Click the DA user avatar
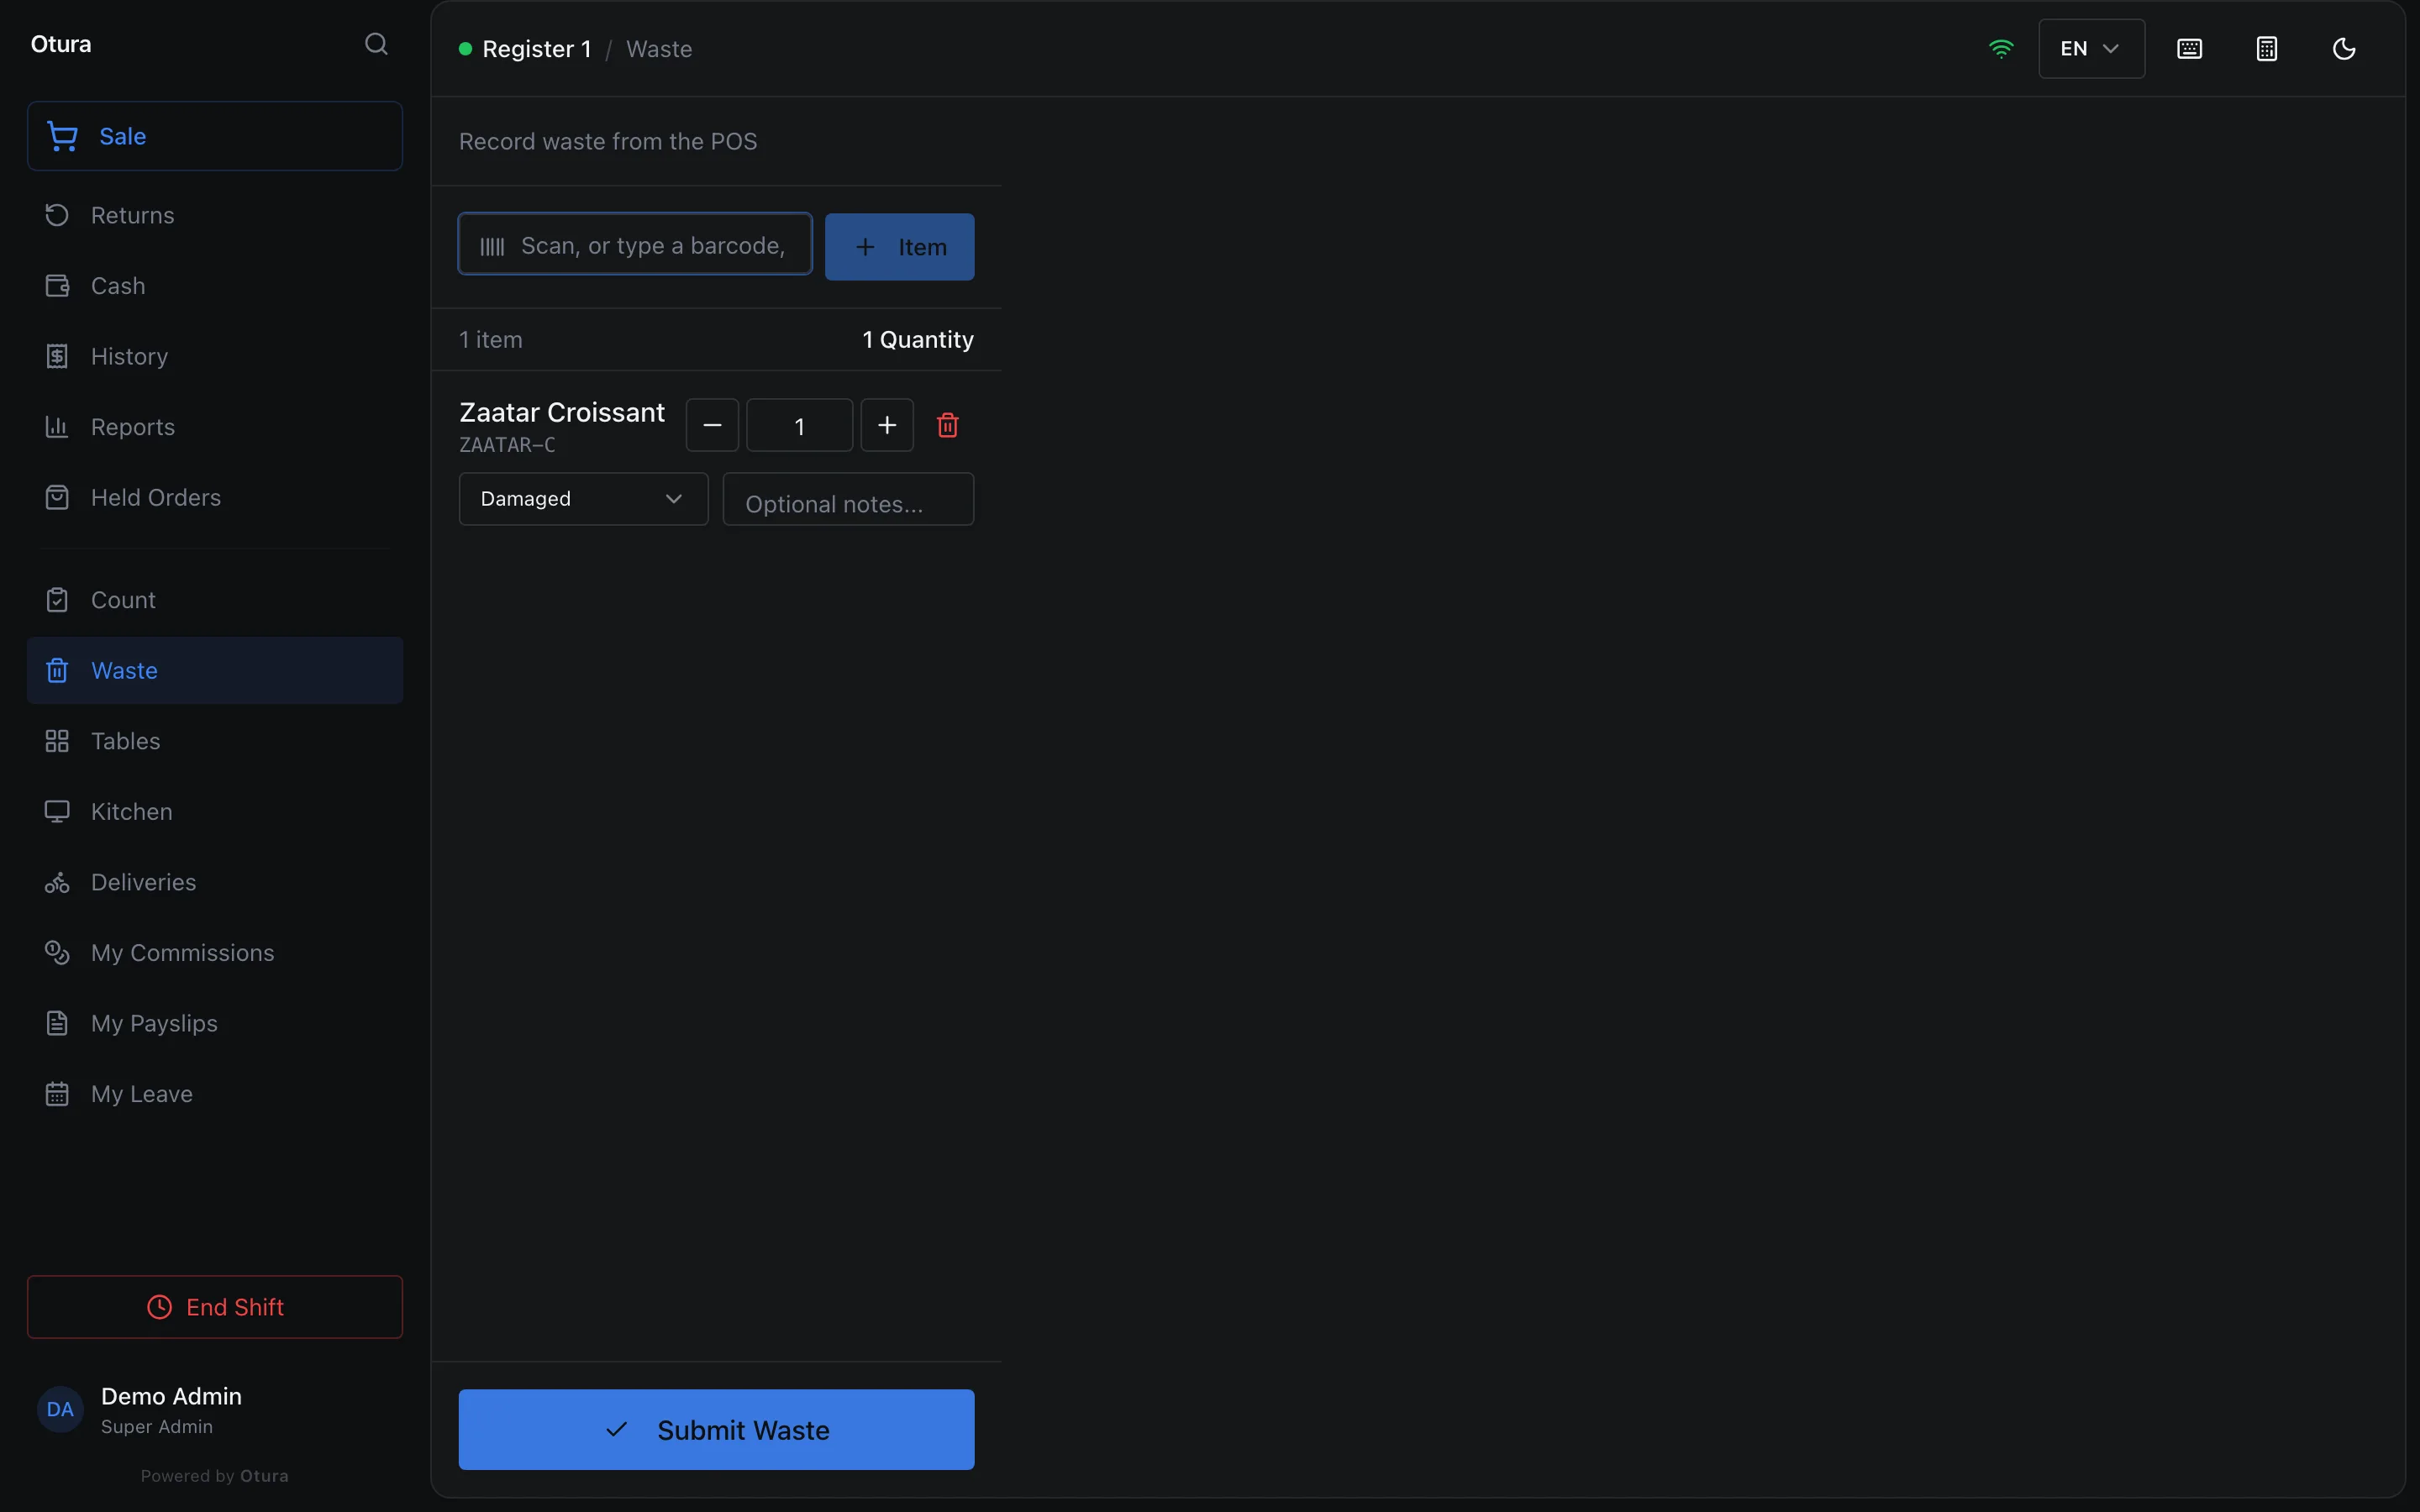The height and width of the screenshot is (1512, 2420). click(x=60, y=1409)
